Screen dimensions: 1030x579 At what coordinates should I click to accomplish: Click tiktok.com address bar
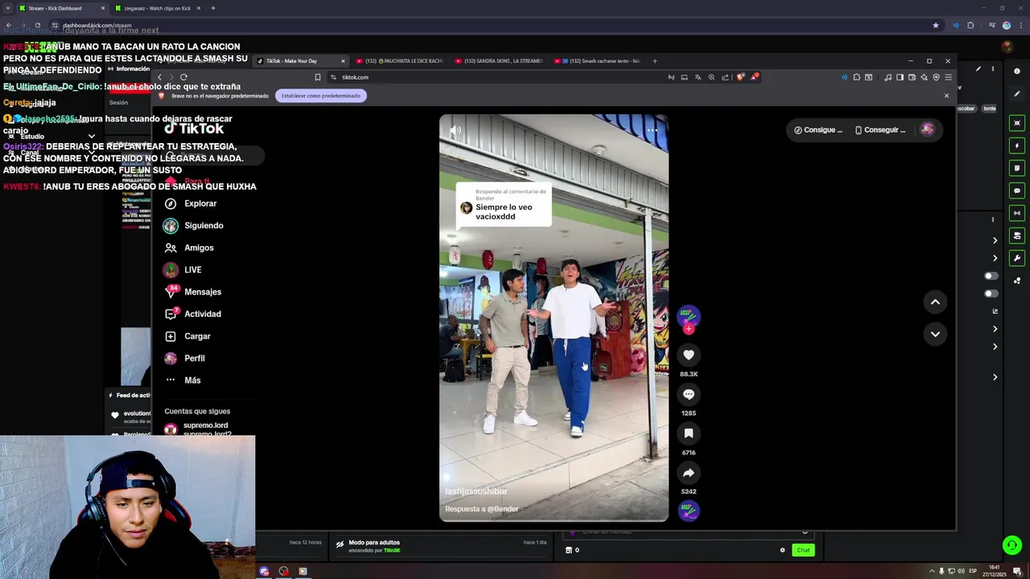495,77
